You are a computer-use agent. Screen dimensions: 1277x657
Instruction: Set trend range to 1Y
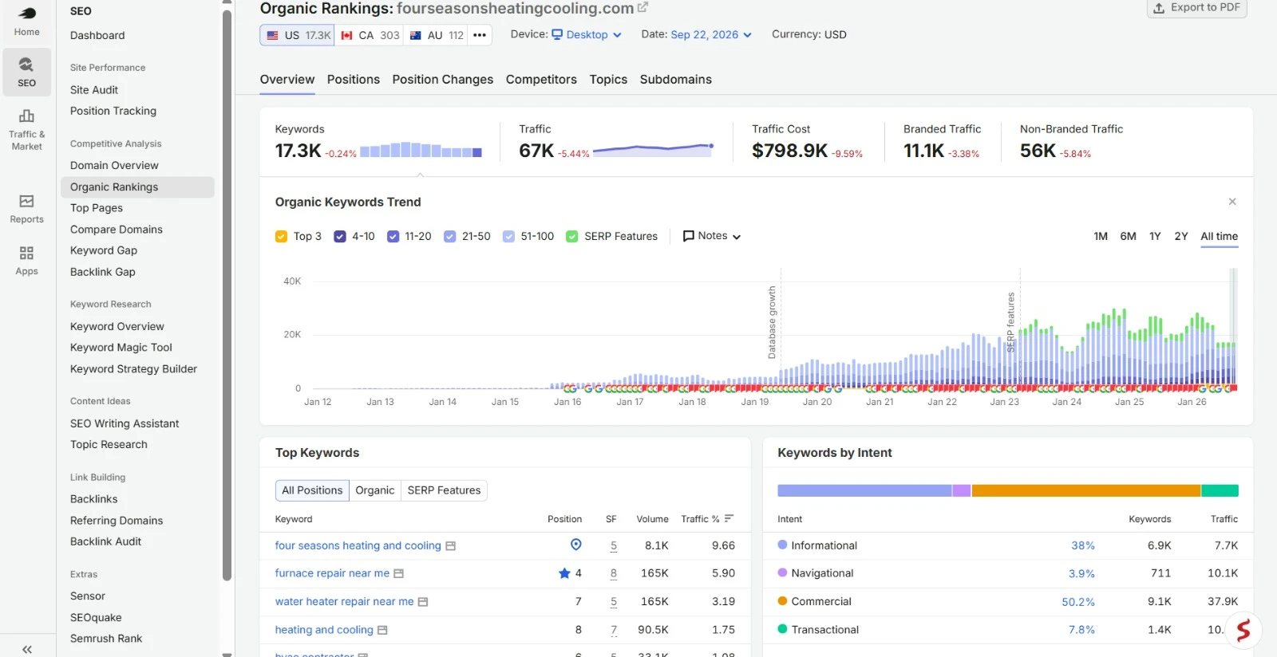(x=1155, y=236)
